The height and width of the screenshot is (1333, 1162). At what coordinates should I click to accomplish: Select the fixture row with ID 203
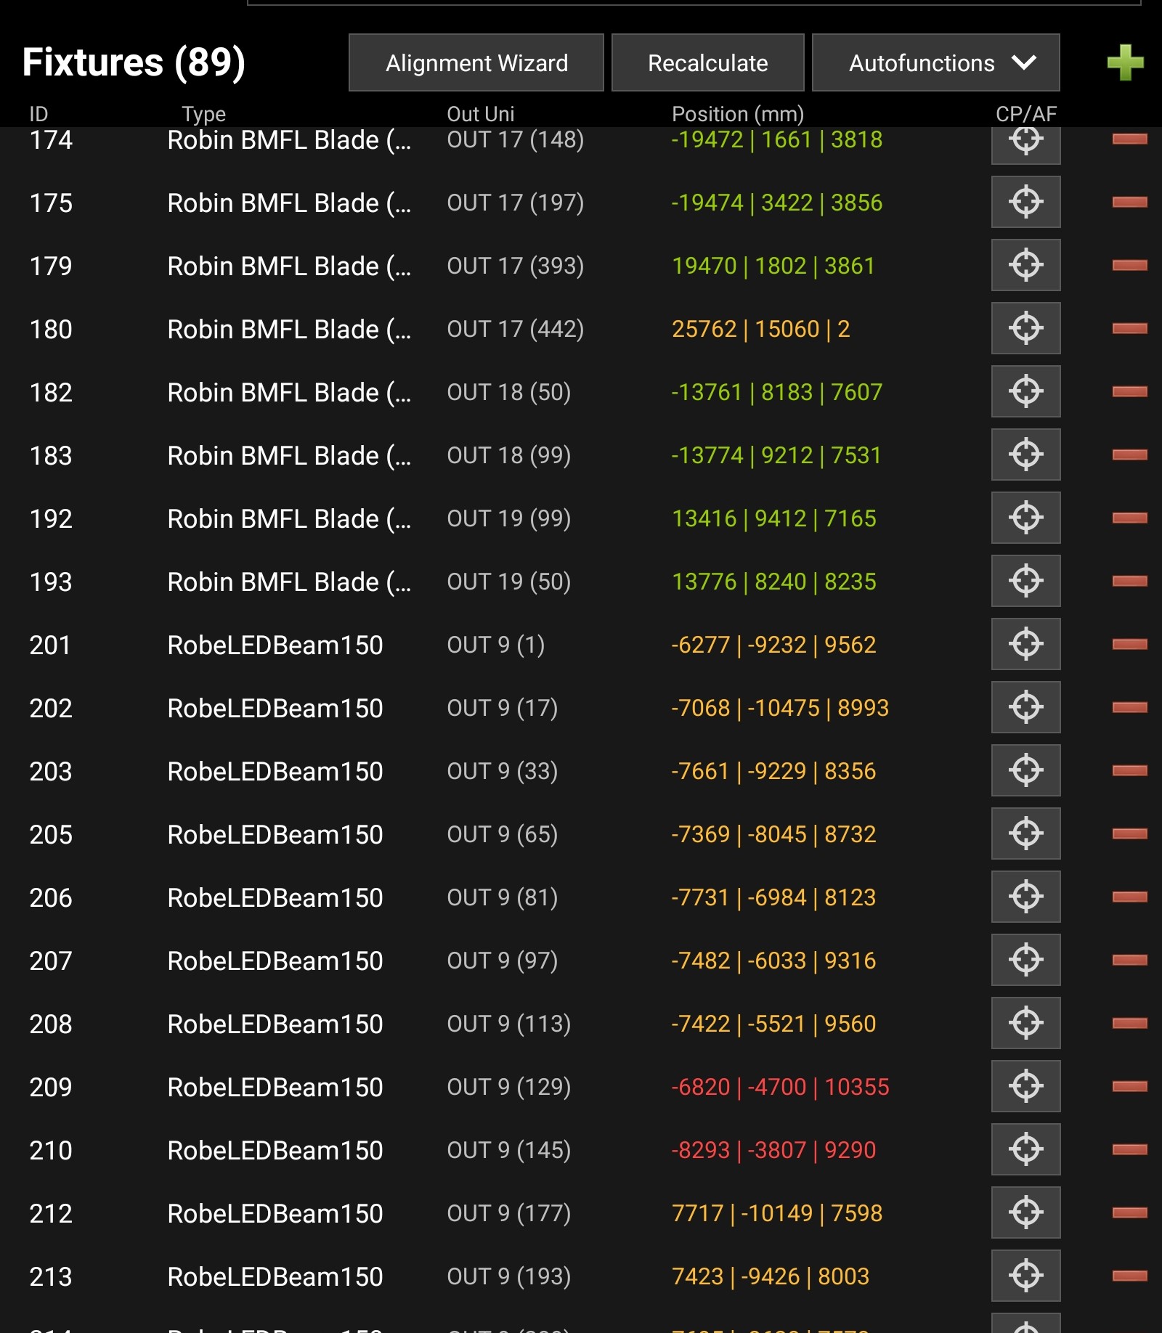tap(51, 771)
